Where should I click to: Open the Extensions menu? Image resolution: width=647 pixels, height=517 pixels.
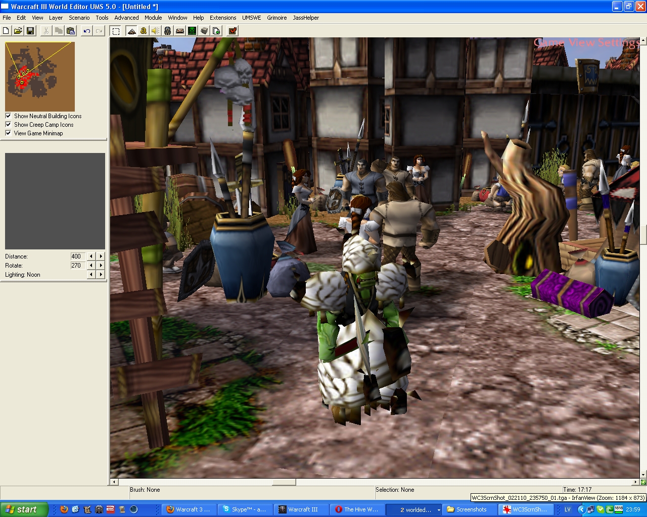[x=223, y=18]
